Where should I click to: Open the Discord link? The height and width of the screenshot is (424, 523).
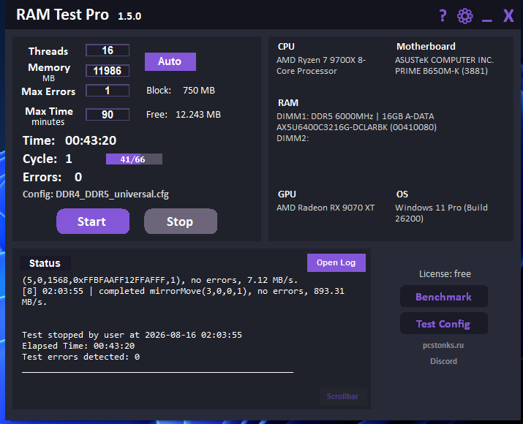(443, 361)
